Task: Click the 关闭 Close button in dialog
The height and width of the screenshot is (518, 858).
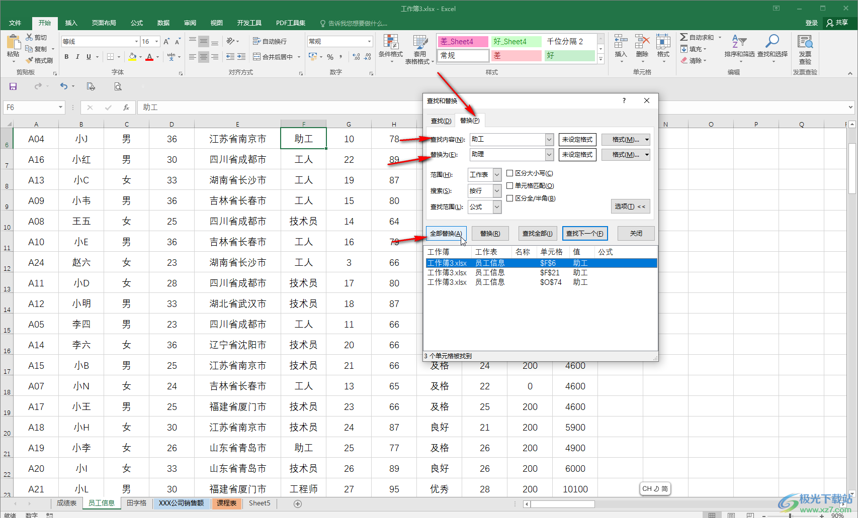Action: tap(636, 234)
